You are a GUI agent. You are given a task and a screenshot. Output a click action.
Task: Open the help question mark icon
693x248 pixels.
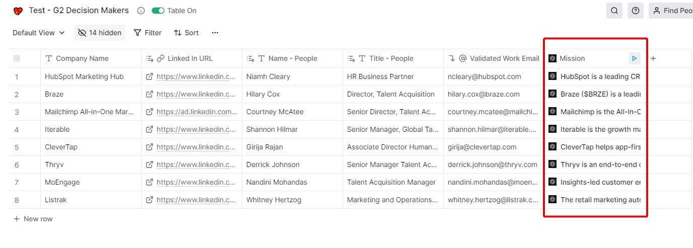pyautogui.click(x=636, y=11)
